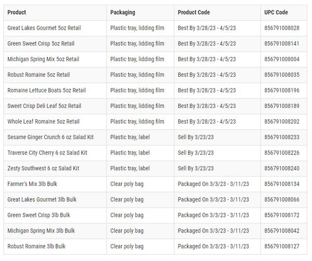Click the Packaging column header
This screenshot has height=261, width=312.
[123, 12]
